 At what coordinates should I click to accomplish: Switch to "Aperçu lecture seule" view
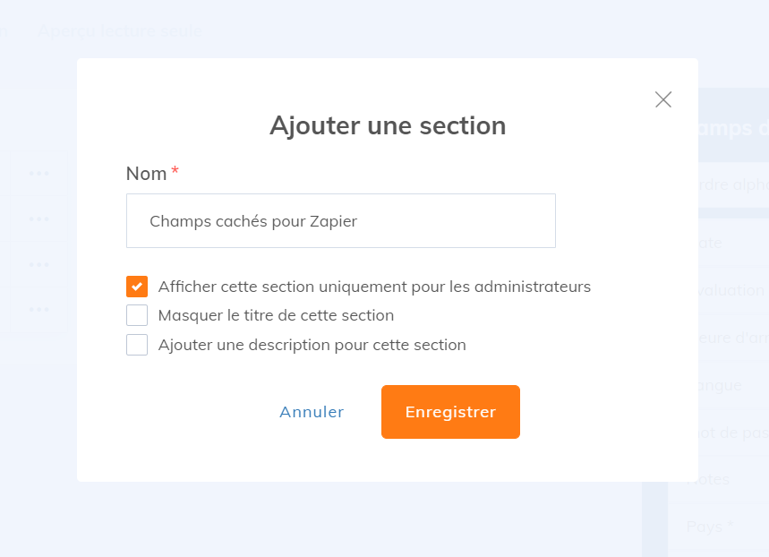(118, 30)
